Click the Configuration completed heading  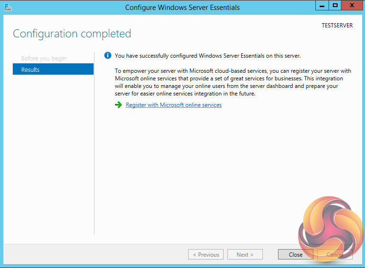coord(72,34)
